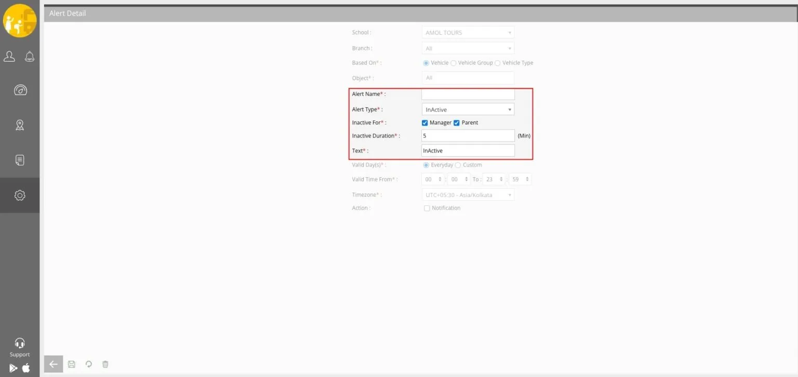Open the School dropdown
The image size is (798, 377).
(468, 33)
